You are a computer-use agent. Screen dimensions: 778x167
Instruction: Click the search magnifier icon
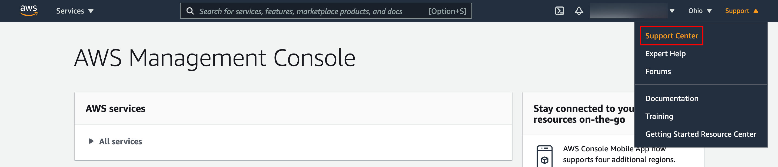click(190, 11)
